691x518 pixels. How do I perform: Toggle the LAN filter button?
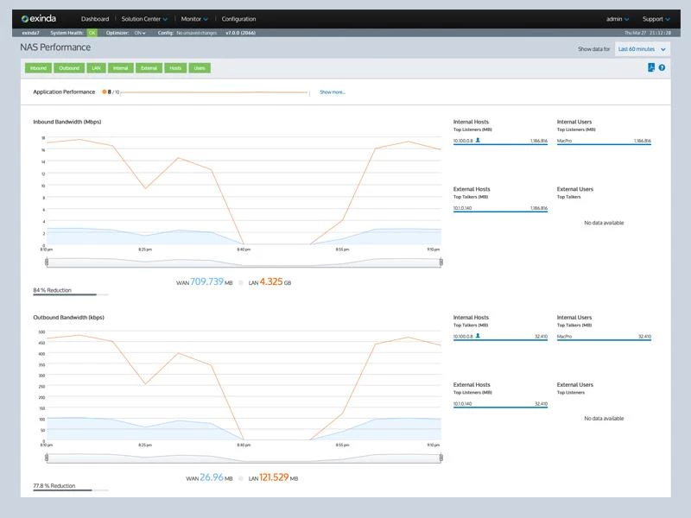pyautogui.click(x=96, y=67)
